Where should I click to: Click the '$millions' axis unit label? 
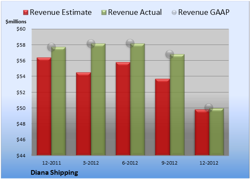[16, 22]
